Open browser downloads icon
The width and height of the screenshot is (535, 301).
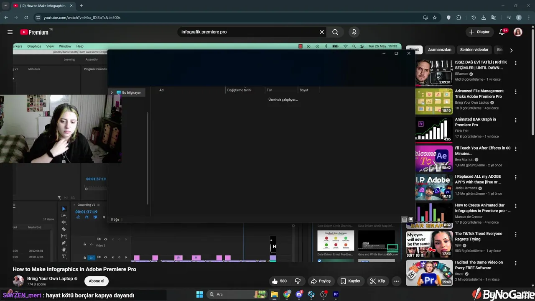(484, 18)
